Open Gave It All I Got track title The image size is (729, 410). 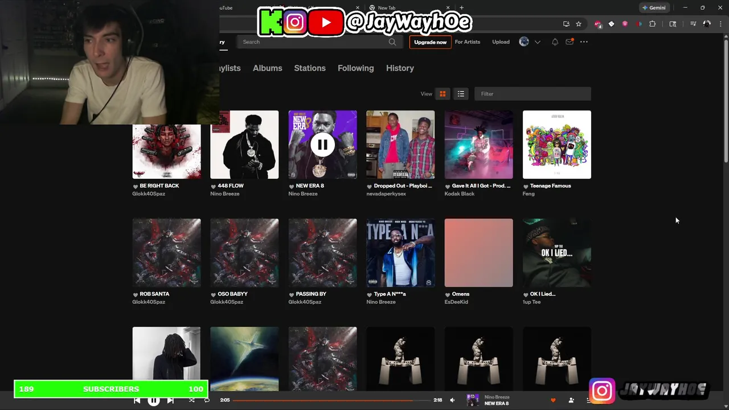point(481,186)
